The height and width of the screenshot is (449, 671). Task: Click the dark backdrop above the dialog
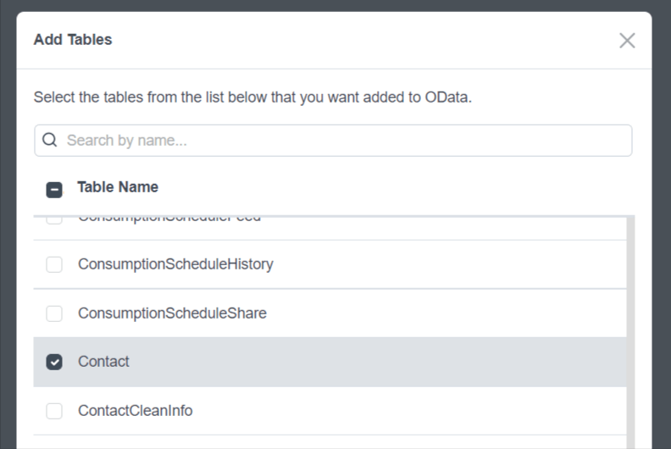339,5
